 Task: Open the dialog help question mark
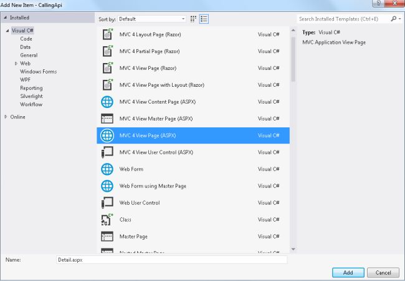click(x=378, y=3)
